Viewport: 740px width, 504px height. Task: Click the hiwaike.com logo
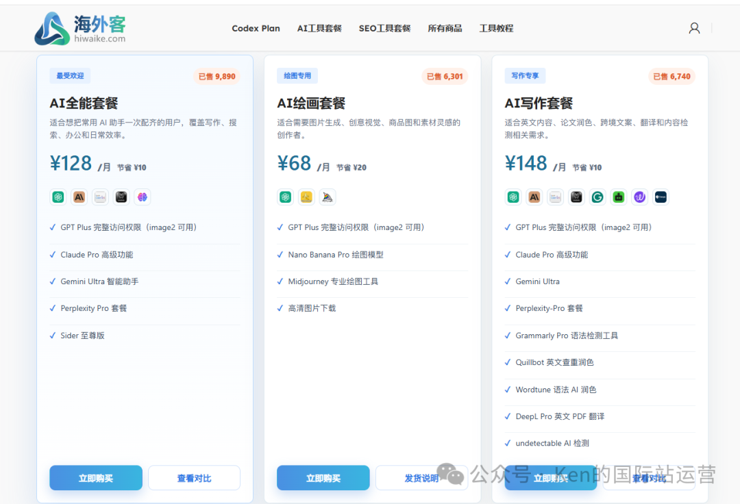(80, 29)
